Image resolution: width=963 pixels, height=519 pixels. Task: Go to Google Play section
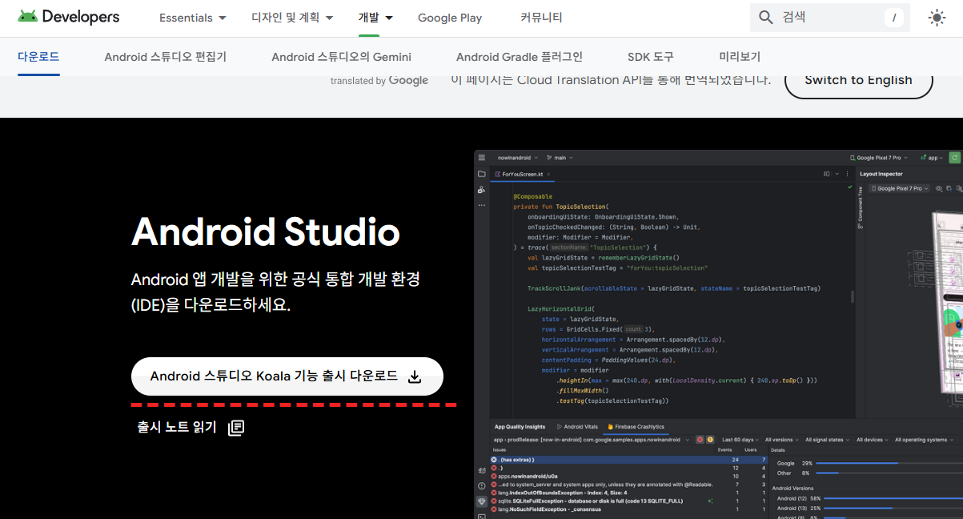pos(450,18)
